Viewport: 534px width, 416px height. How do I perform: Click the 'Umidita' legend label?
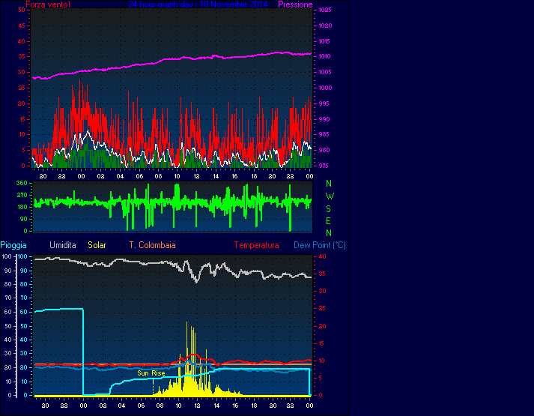[x=63, y=245]
